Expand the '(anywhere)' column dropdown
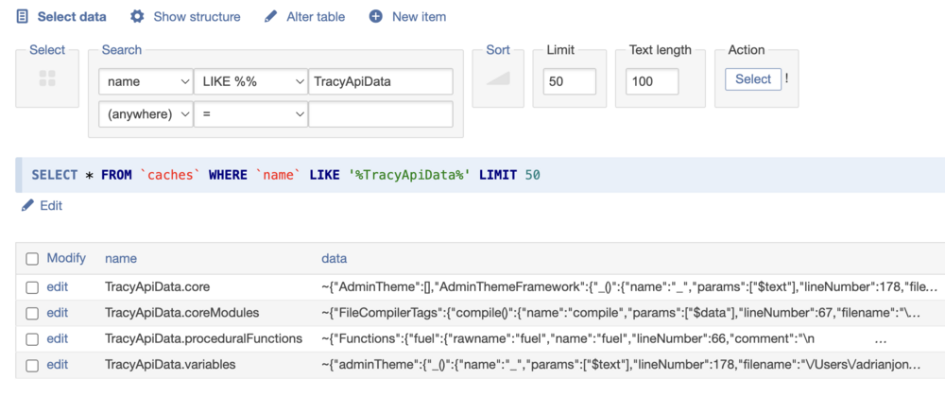Image resolution: width=945 pixels, height=397 pixels. pos(145,114)
